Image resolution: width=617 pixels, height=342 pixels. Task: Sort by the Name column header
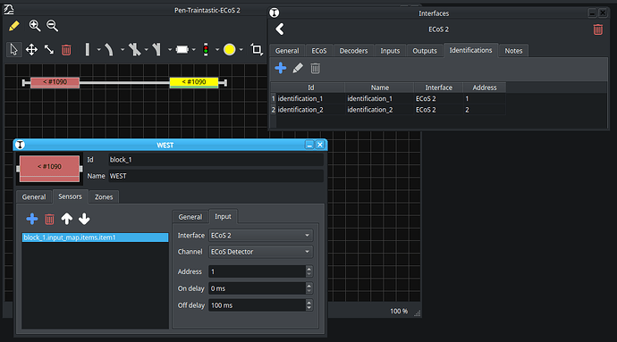(380, 88)
